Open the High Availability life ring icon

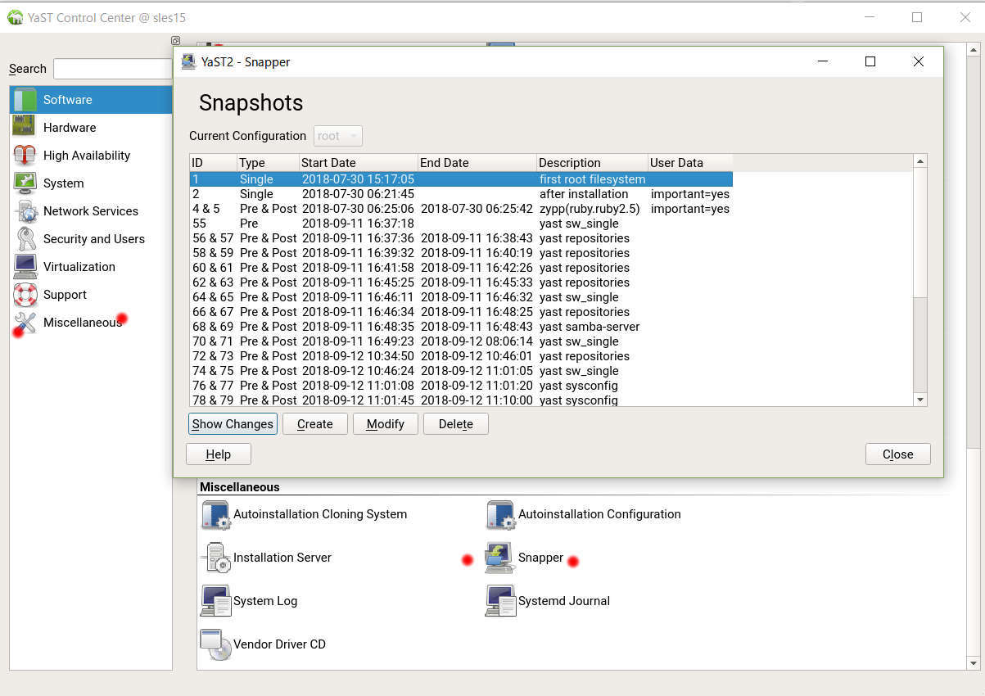[25, 155]
